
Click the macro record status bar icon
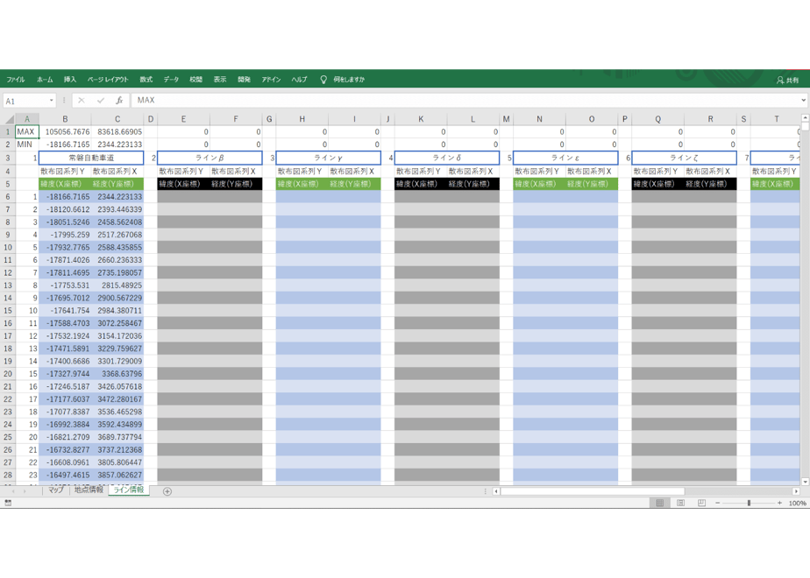pos(8,503)
